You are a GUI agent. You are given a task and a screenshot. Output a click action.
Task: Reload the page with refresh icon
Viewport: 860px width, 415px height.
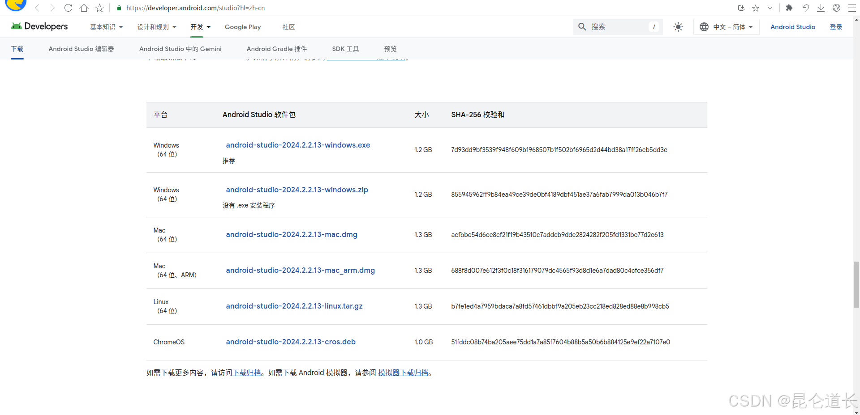pos(68,8)
